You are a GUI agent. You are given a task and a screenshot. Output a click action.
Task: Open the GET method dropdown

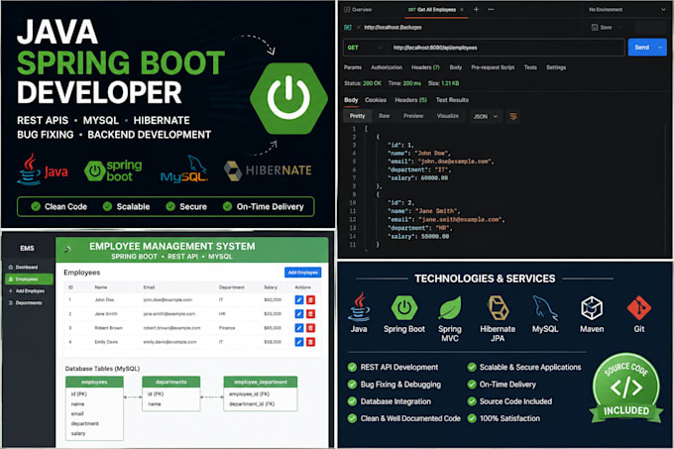coord(365,48)
